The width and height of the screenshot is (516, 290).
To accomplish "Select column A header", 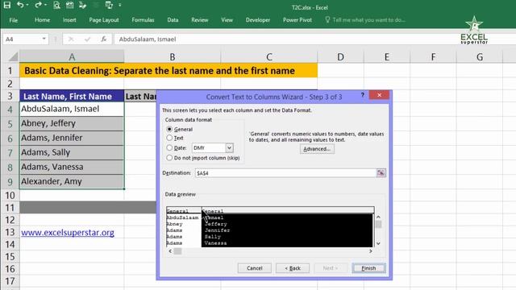I will (72, 57).
